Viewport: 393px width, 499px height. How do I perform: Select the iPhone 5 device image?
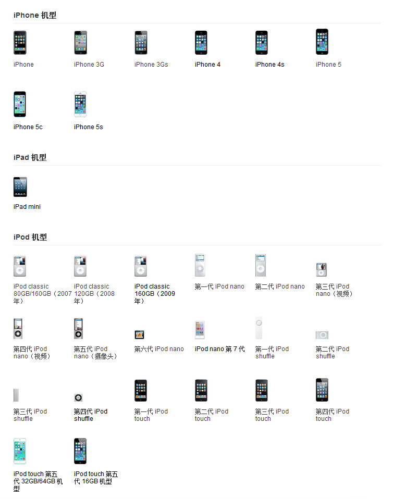(322, 42)
